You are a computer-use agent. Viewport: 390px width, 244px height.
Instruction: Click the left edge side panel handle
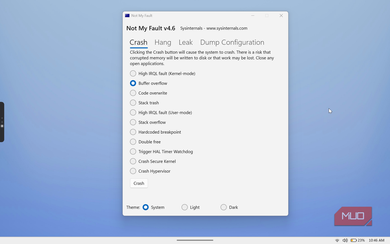[2, 122]
